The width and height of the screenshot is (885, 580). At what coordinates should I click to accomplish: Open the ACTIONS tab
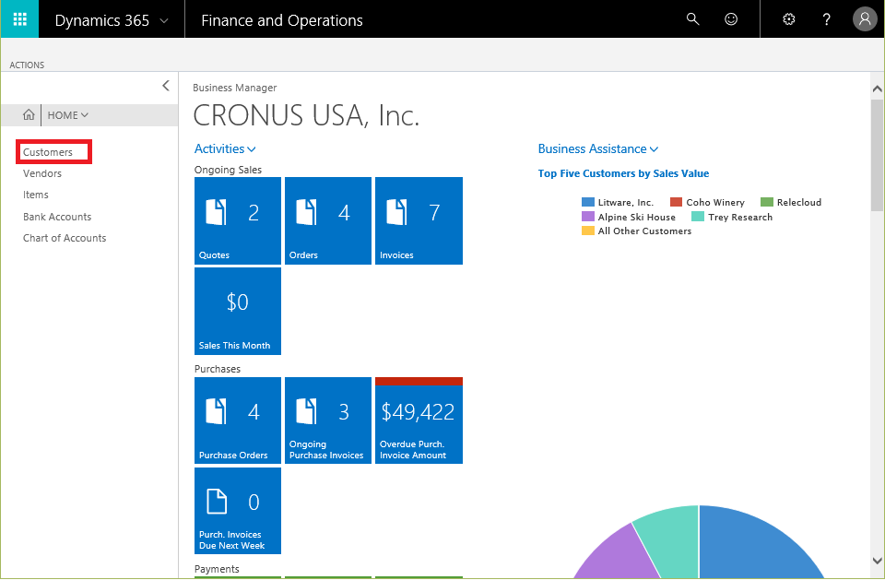tap(27, 65)
